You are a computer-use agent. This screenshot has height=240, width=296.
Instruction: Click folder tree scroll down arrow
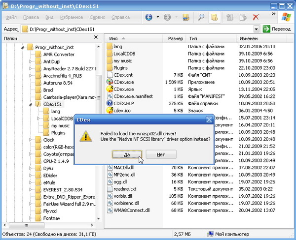click(x=99, y=218)
